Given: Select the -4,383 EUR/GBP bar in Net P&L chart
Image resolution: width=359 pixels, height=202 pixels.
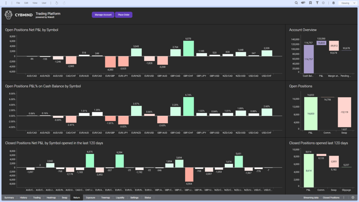Looking at the screenshot, I should (x=110, y=62).
